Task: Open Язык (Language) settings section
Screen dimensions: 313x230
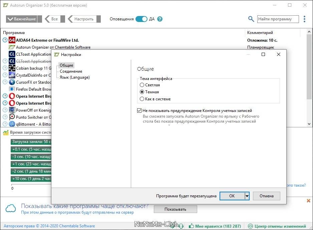Action: click(x=75, y=77)
